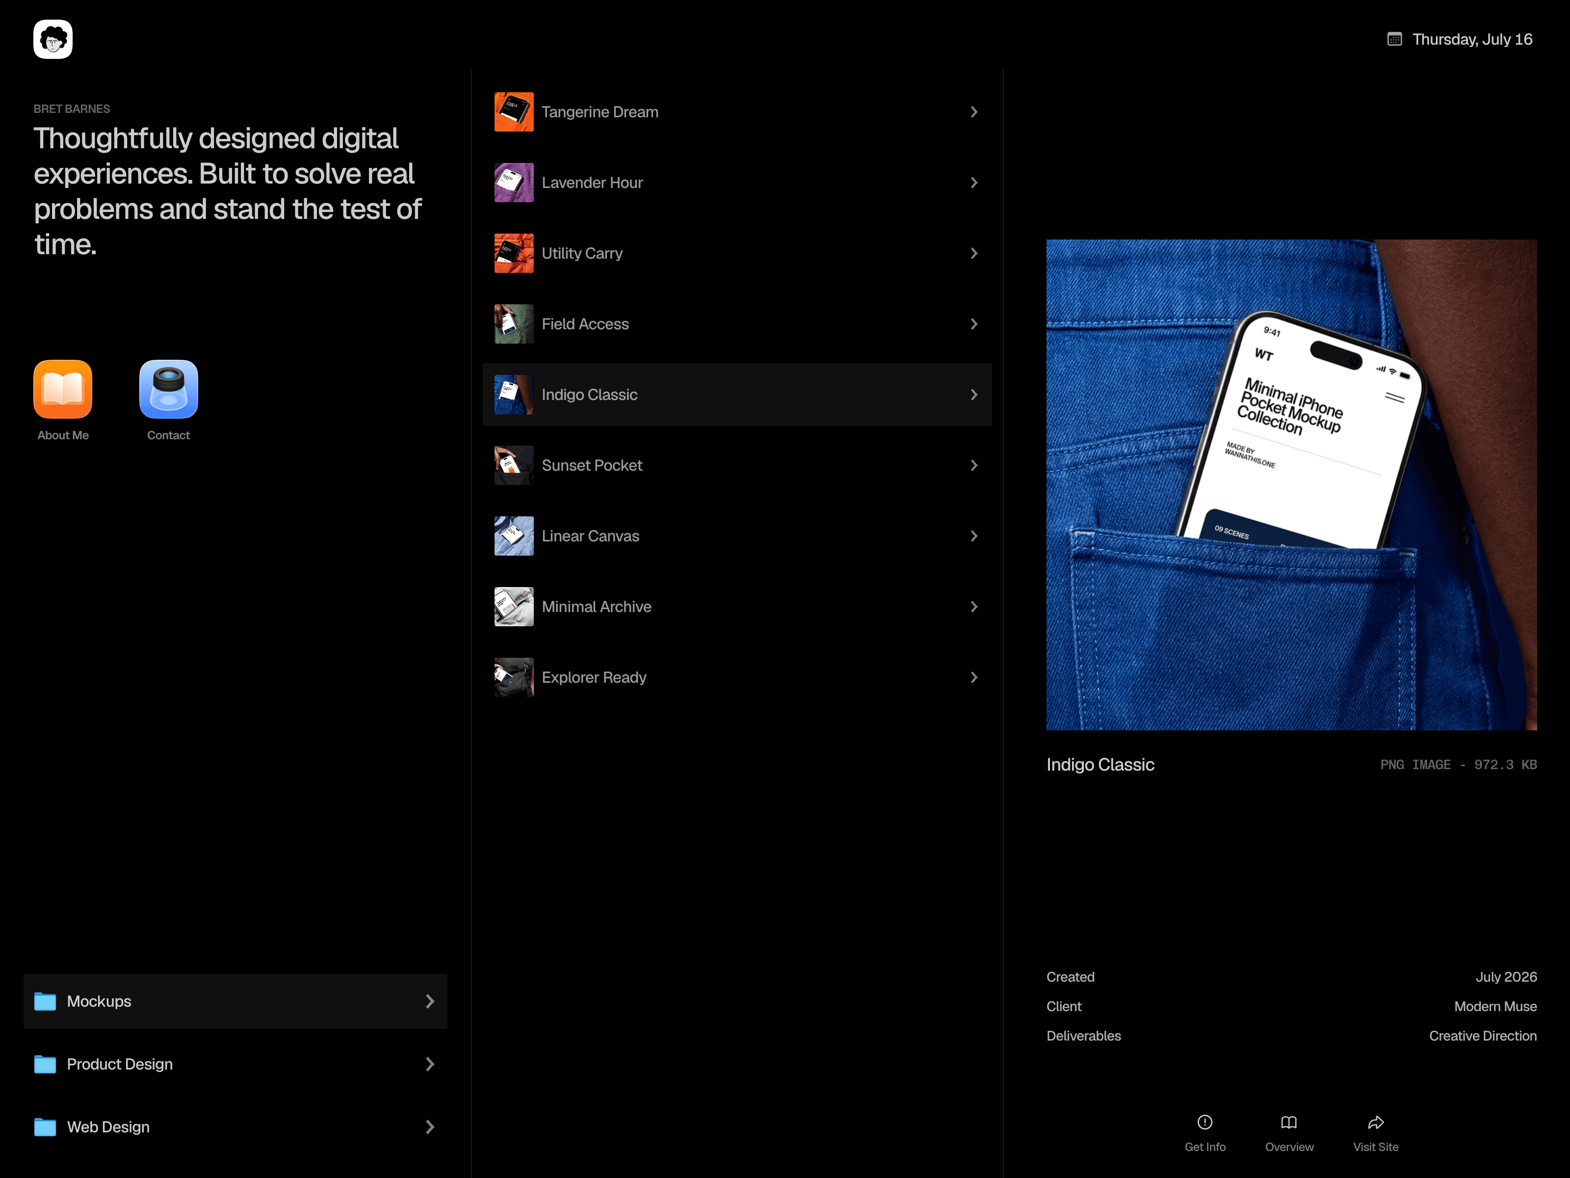Click the Linear Canvas title
The image size is (1570, 1178).
[x=590, y=535]
